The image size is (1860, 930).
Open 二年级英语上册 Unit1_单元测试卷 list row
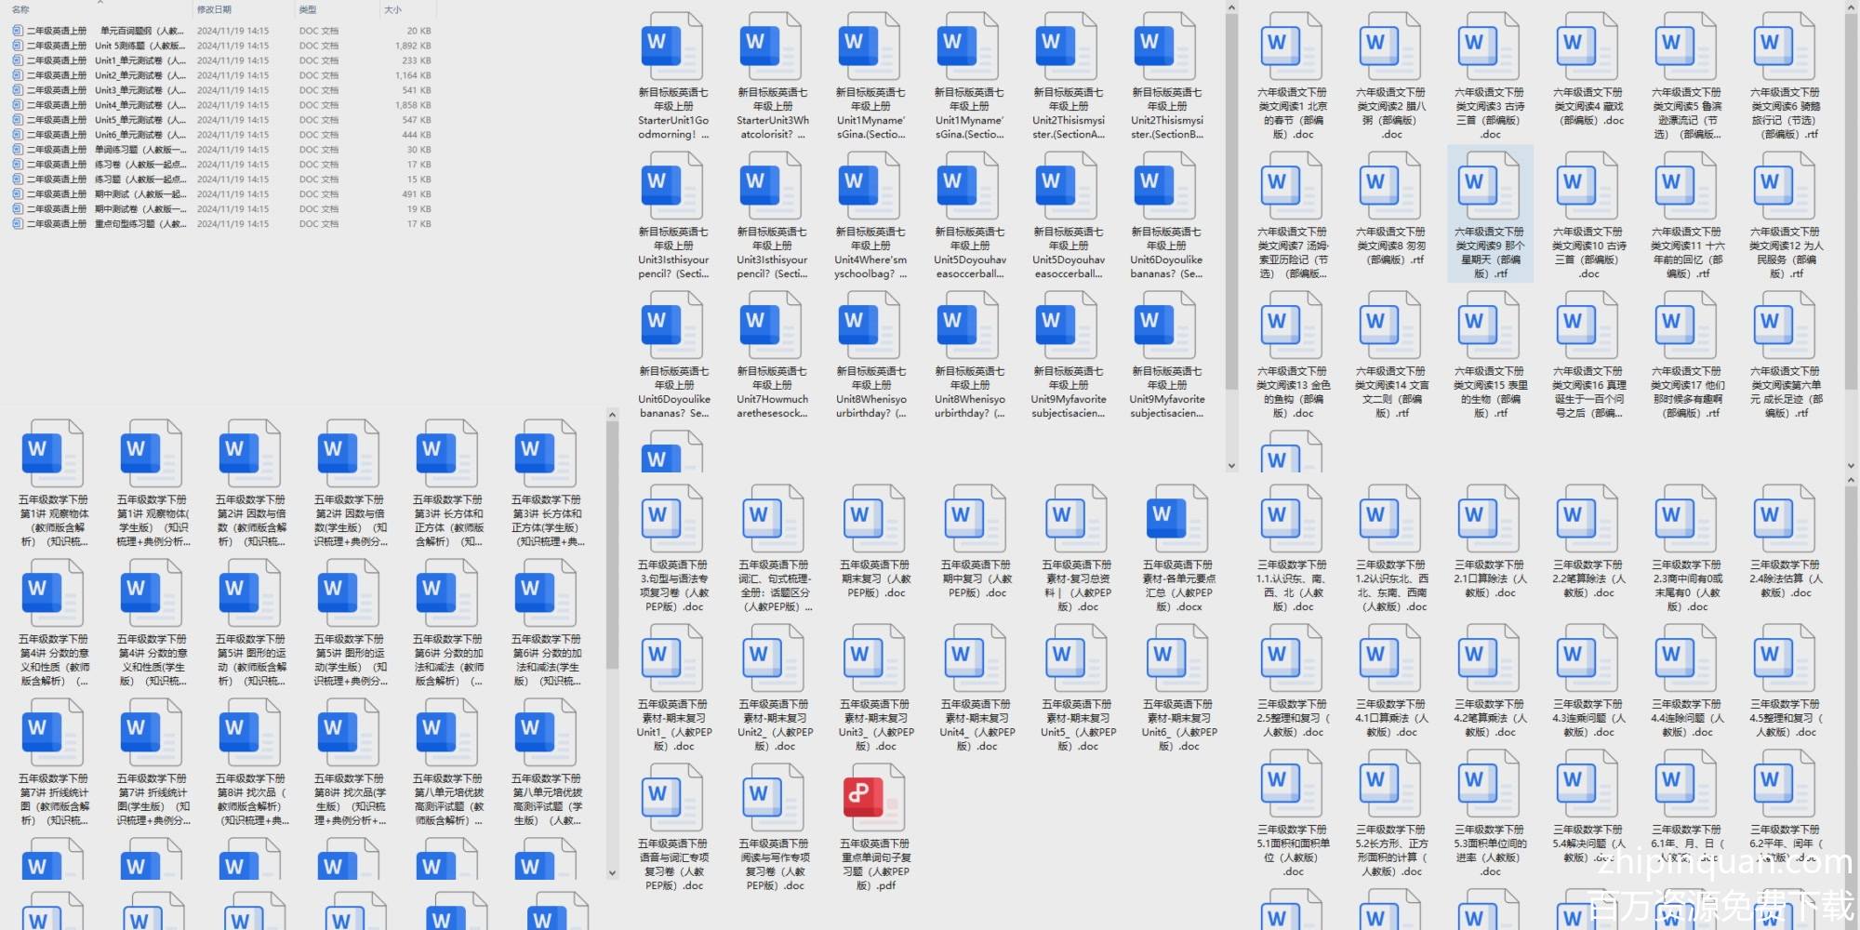pos(221,60)
